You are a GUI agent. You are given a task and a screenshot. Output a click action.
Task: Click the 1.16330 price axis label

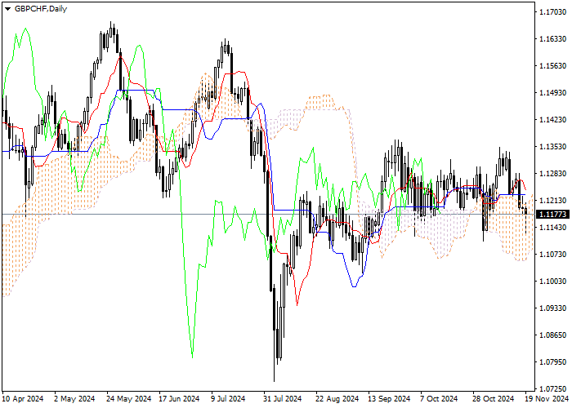click(552, 39)
